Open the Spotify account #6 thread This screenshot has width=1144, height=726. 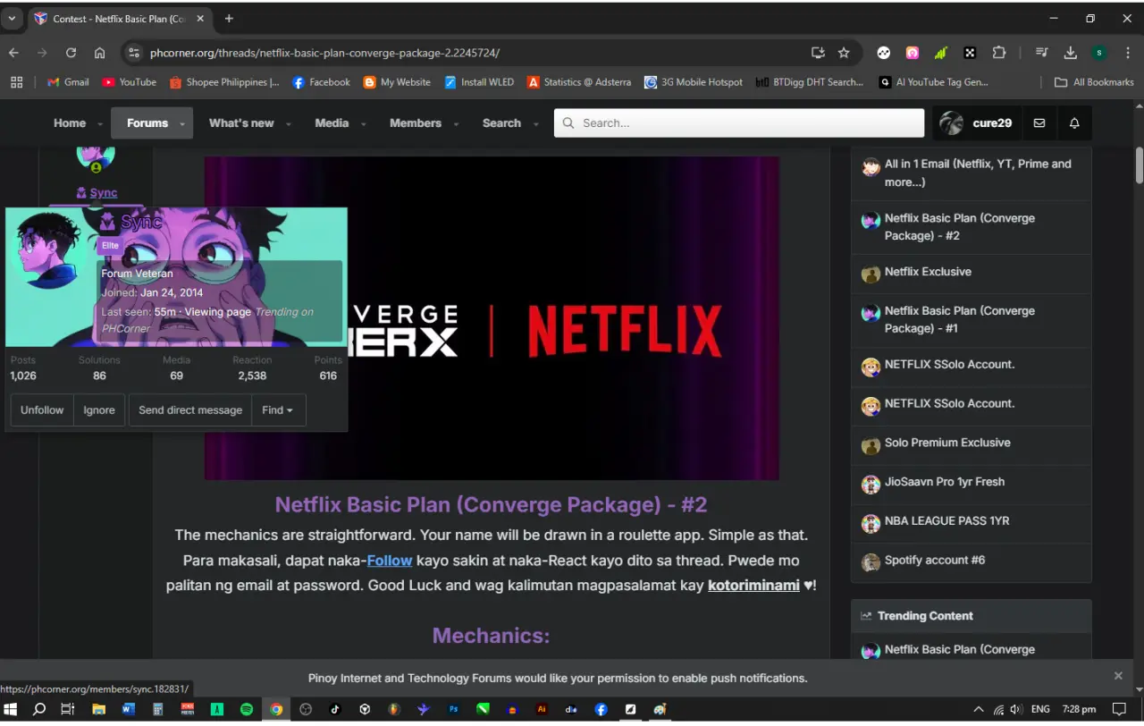coord(935,561)
